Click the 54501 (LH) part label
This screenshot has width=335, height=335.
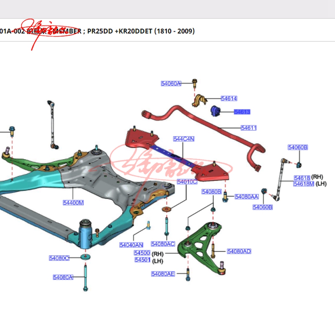click(142, 260)
